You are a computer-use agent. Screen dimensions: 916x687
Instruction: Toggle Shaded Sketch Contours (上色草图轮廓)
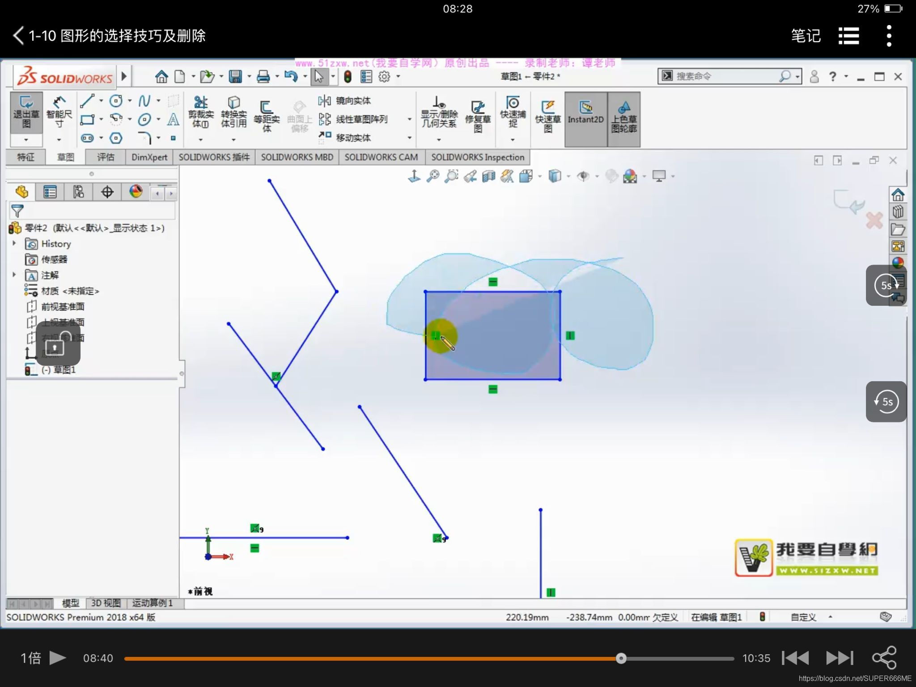[624, 115]
